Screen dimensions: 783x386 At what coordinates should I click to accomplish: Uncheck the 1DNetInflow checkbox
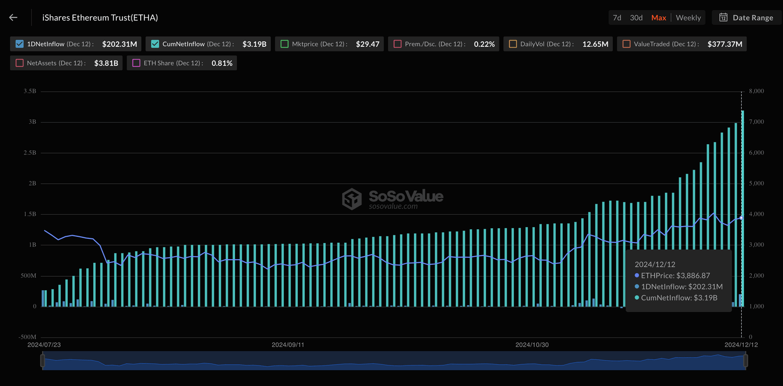pos(19,44)
